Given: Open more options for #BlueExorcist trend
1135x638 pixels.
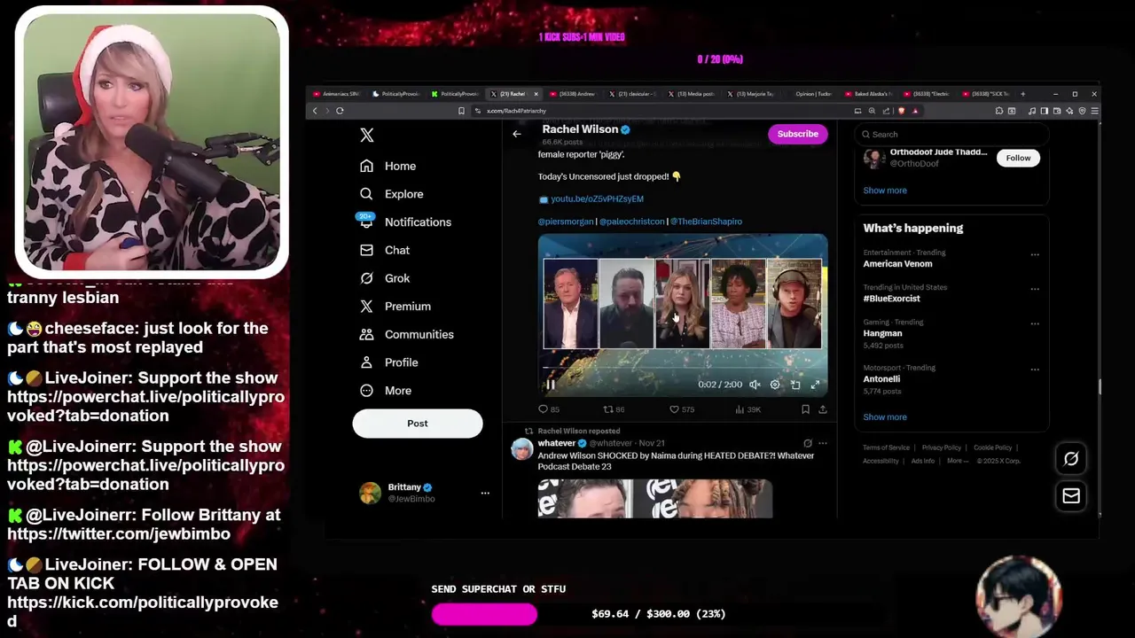Looking at the screenshot, I should point(1035,289).
